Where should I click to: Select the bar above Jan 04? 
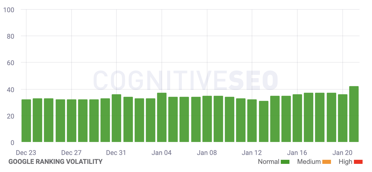coord(162,118)
